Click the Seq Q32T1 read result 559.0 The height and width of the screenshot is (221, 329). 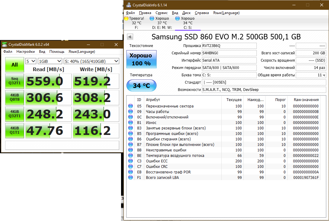[x=48, y=81]
